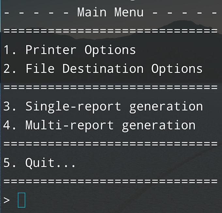Click the number 4 before Multi-report
This screenshot has width=222, height=213.
[7, 125]
